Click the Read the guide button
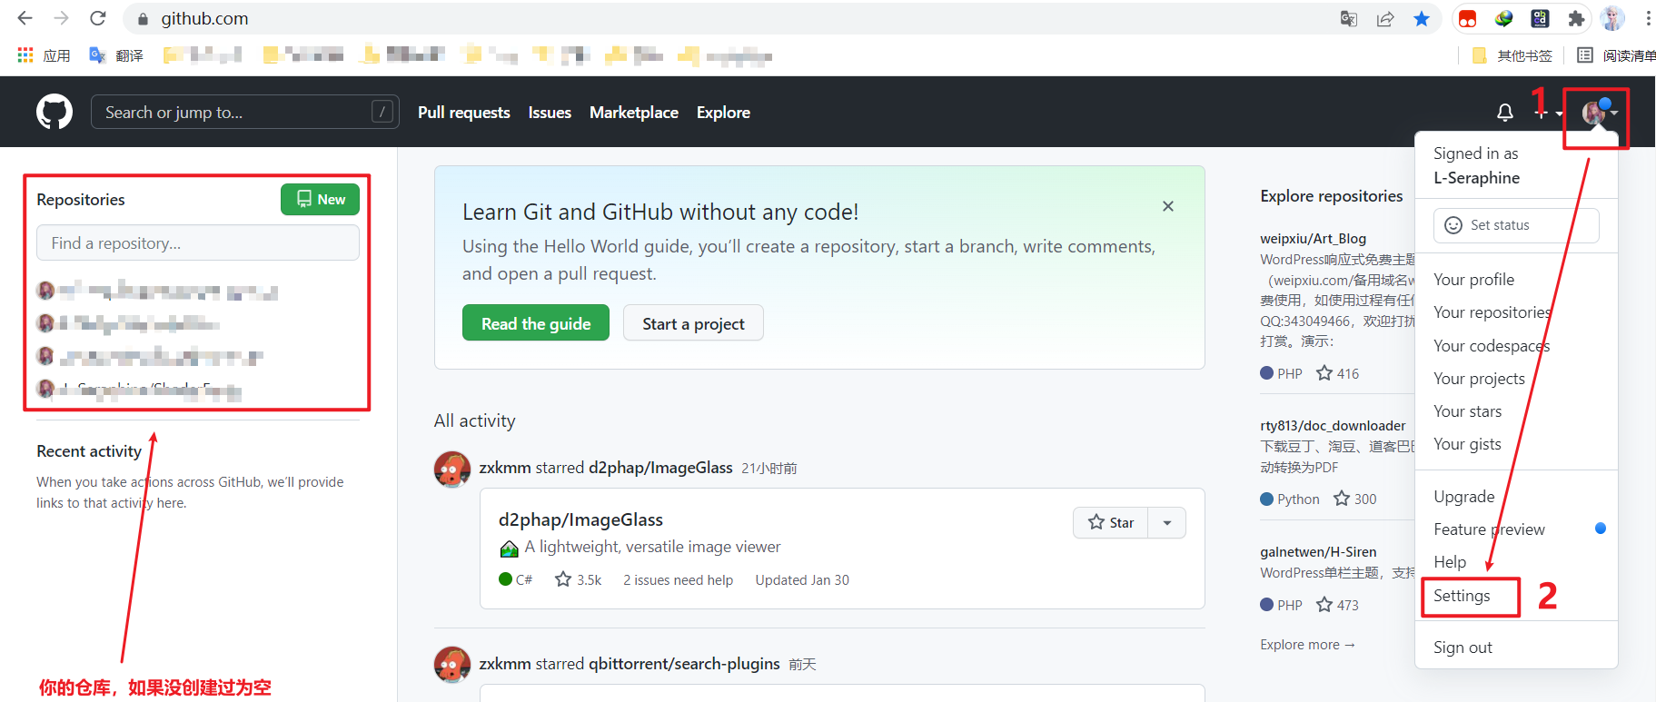Image resolution: width=1656 pixels, height=702 pixels. (536, 323)
